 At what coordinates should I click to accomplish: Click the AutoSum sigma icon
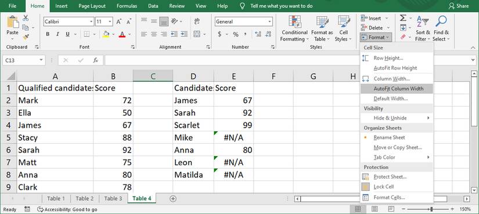[404, 18]
